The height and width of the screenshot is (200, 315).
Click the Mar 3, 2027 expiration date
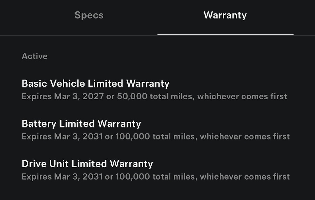76,96
